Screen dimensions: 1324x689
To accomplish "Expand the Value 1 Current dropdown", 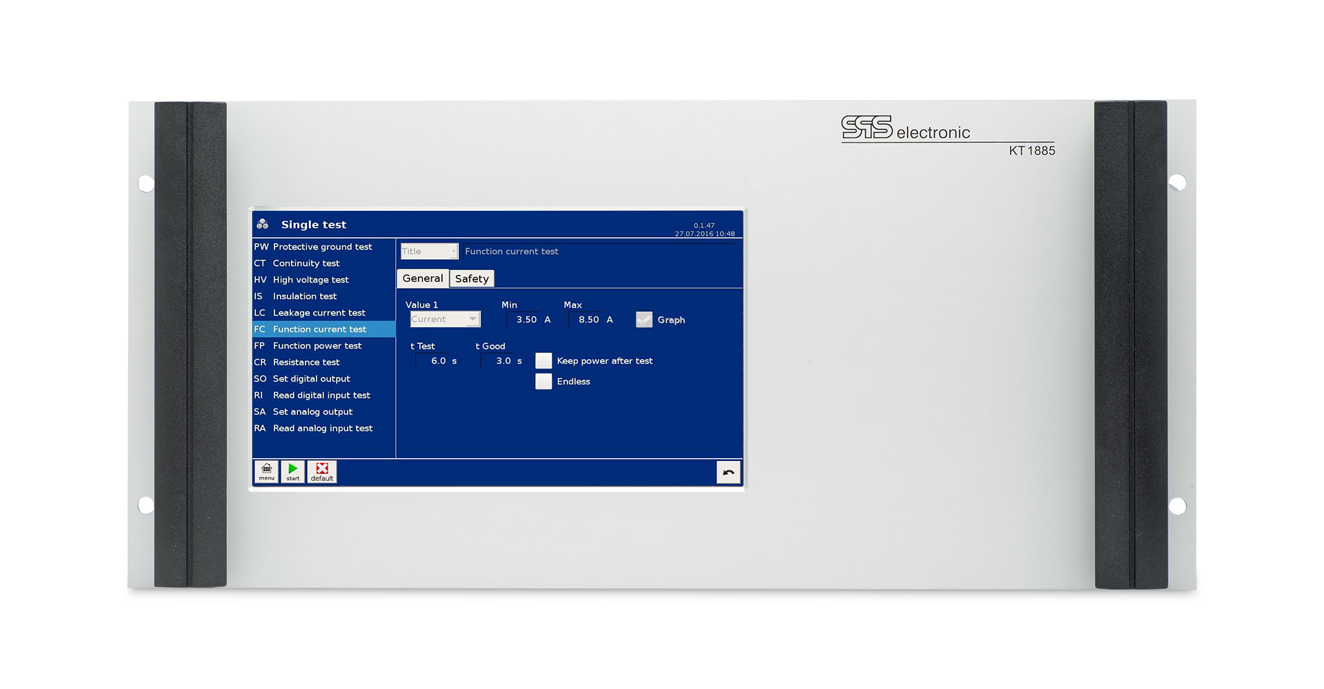I will [445, 319].
